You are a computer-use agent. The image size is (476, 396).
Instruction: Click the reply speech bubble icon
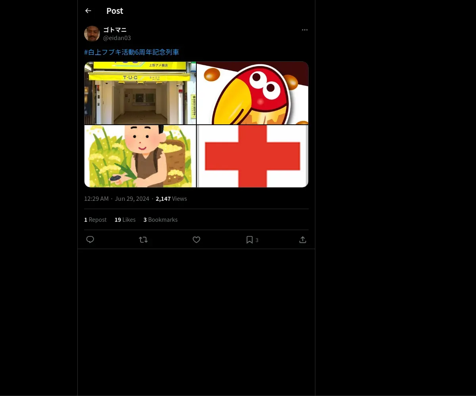(x=90, y=240)
